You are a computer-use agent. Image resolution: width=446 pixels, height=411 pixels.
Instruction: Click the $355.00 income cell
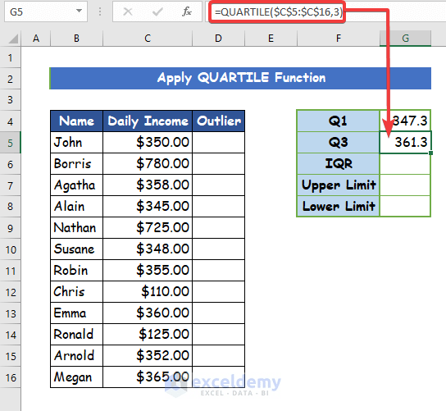[x=148, y=271]
